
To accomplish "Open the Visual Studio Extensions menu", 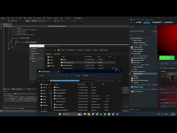I will 50,18.
